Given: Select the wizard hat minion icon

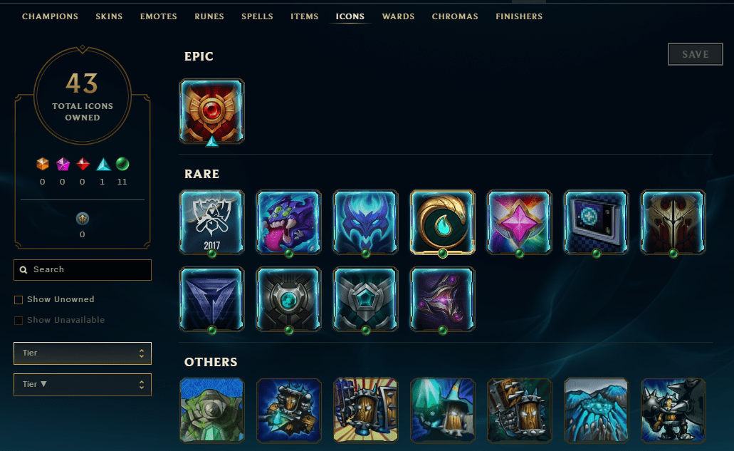Looking at the screenshot, I should (442, 410).
